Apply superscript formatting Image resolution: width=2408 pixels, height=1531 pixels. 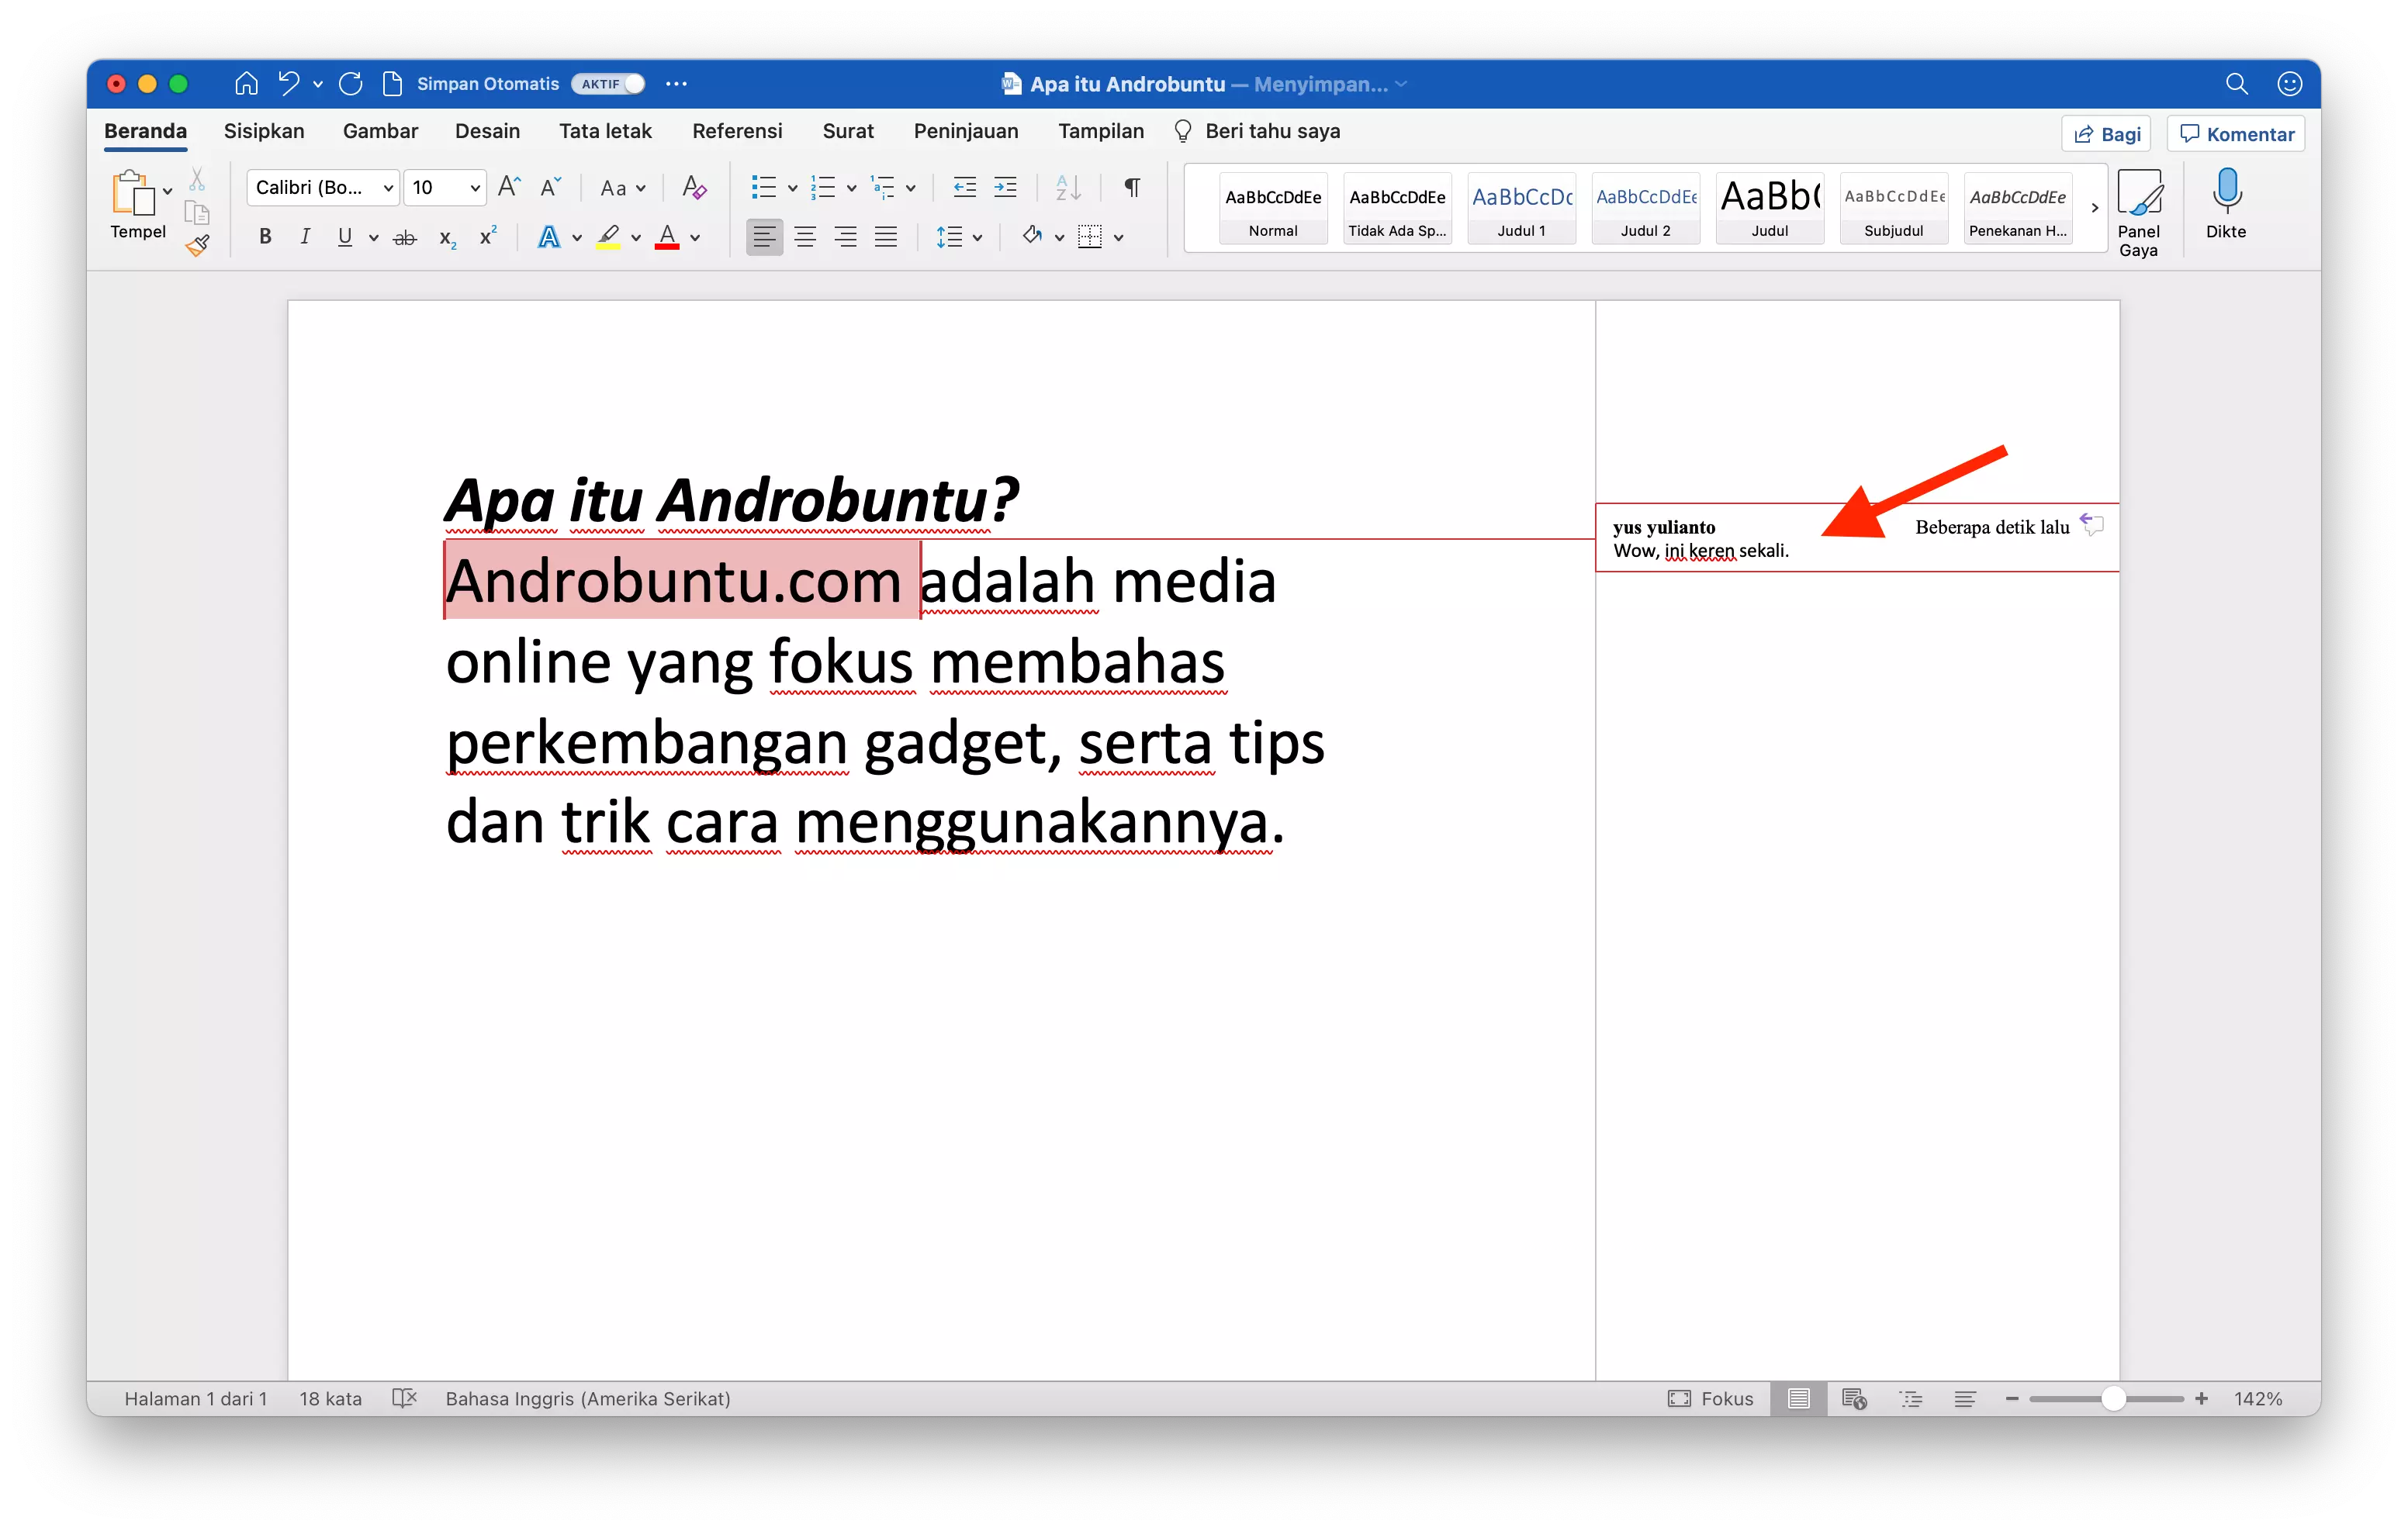[x=487, y=236]
